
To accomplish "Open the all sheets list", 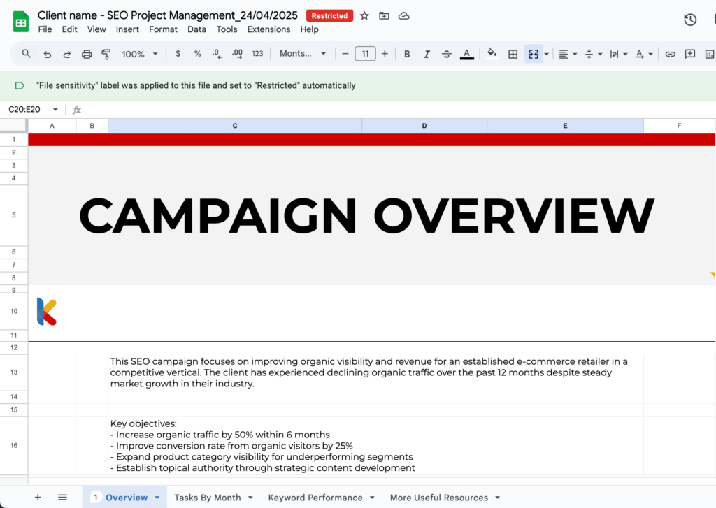I will point(62,498).
